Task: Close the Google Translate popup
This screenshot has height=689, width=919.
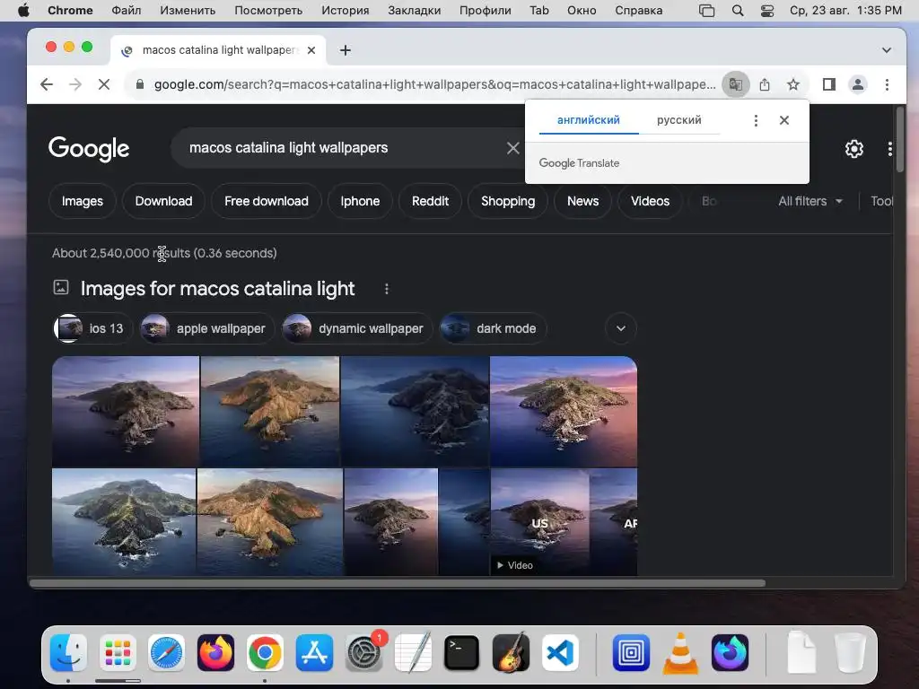Action: 784,120
